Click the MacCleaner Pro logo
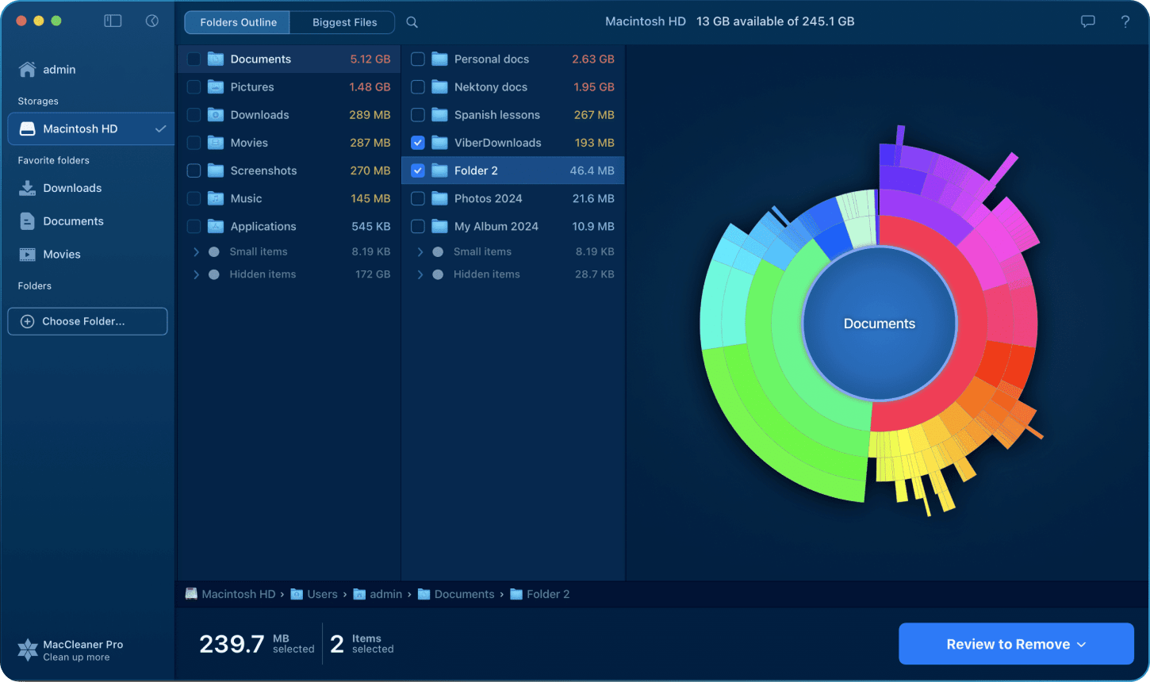This screenshot has width=1150, height=682. pyautogui.click(x=27, y=649)
